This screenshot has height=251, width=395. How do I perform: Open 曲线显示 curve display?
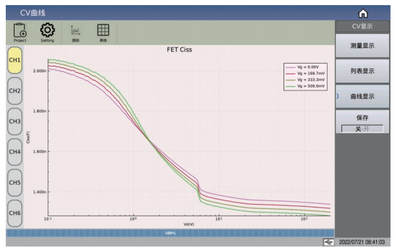tap(362, 96)
